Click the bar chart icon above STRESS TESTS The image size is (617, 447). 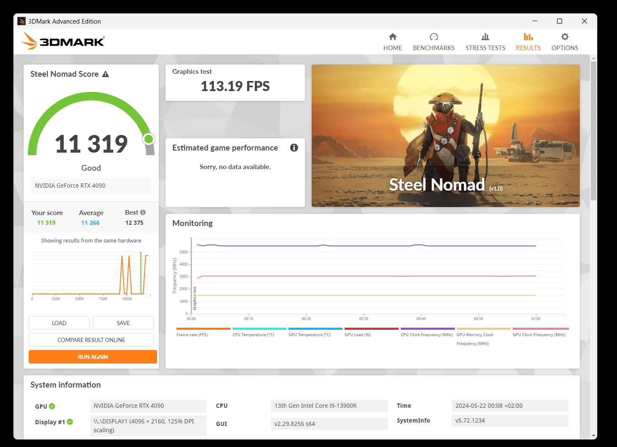pos(485,37)
